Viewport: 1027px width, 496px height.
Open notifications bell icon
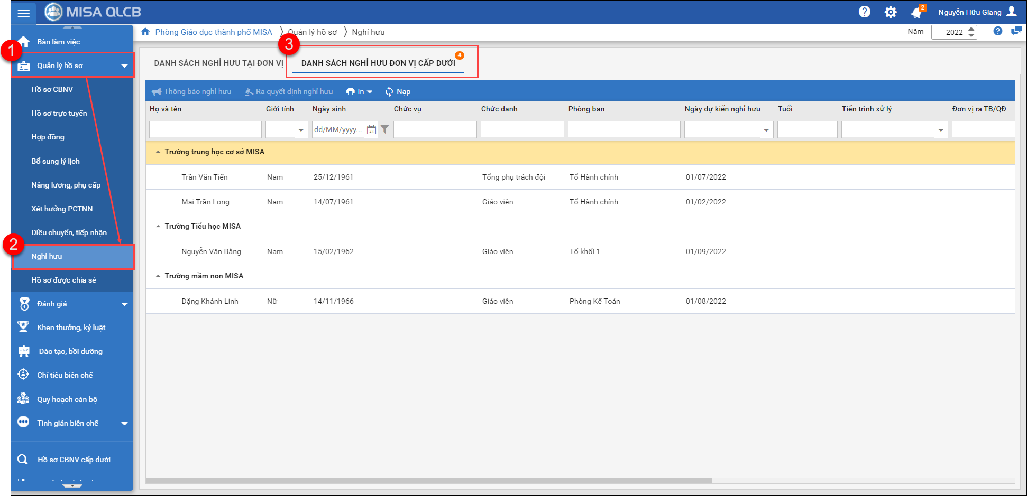click(x=916, y=13)
